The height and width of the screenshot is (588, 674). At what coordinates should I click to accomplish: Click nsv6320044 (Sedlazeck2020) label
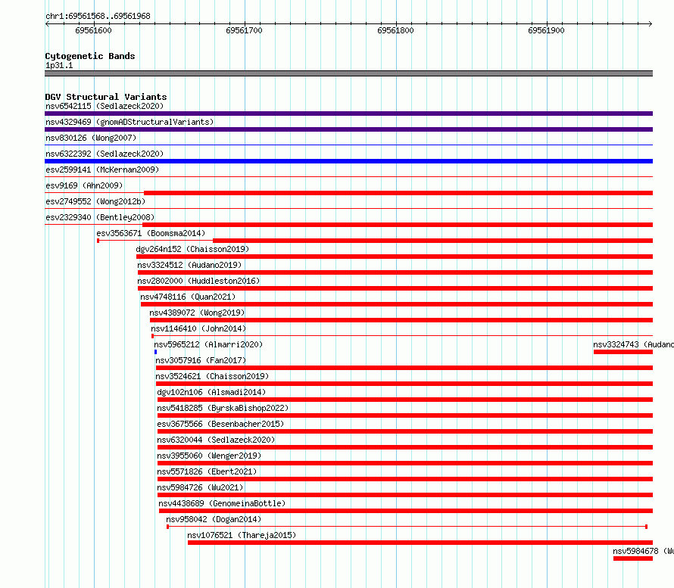[217, 440]
